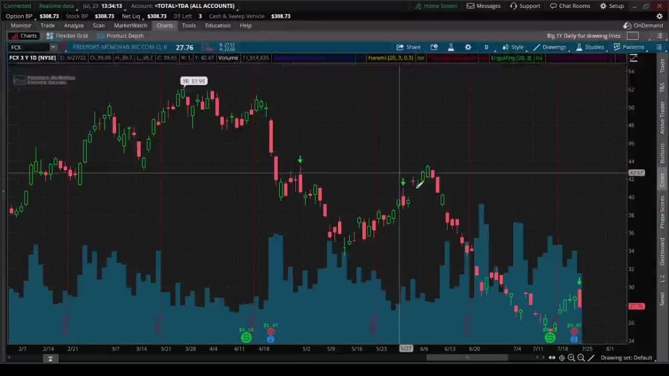Open the Support menu
This screenshot has height=376, width=669.
525,6
